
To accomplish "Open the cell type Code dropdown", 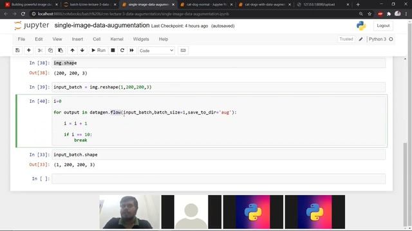I will 156,51.
